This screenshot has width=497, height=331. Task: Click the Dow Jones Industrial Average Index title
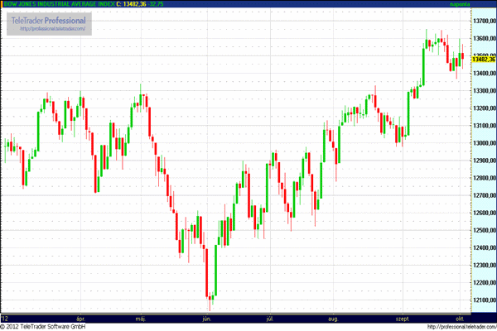point(57,4)
